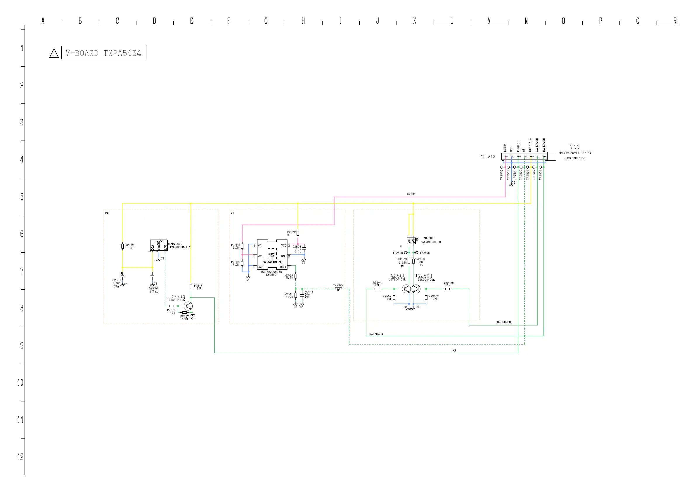696x492 pixels.
Task: Click the *Q2501 transistor symbol
Action: pos(416,289)
